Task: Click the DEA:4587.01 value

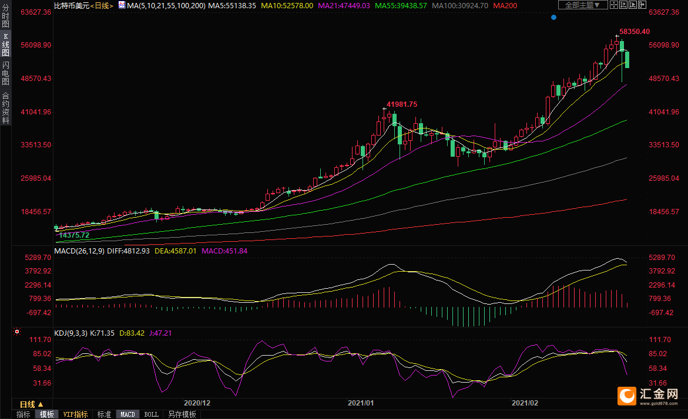Action: [x=176, y=251]
